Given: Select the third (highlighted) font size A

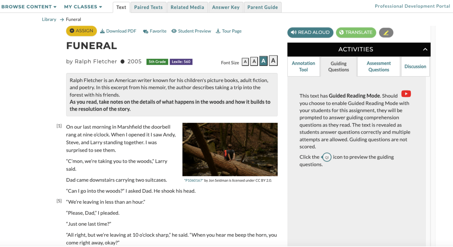Looking at the screenshot, I should (263, 61).
